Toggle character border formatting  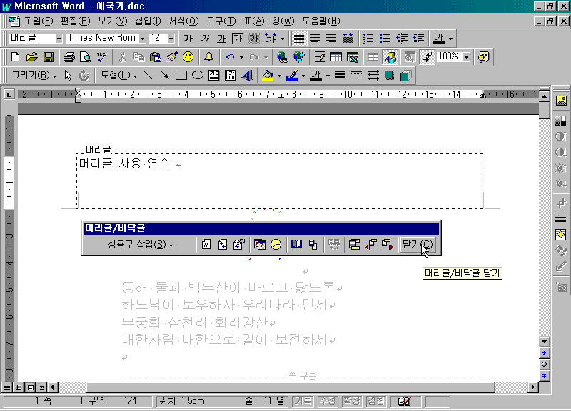(238, 39)
